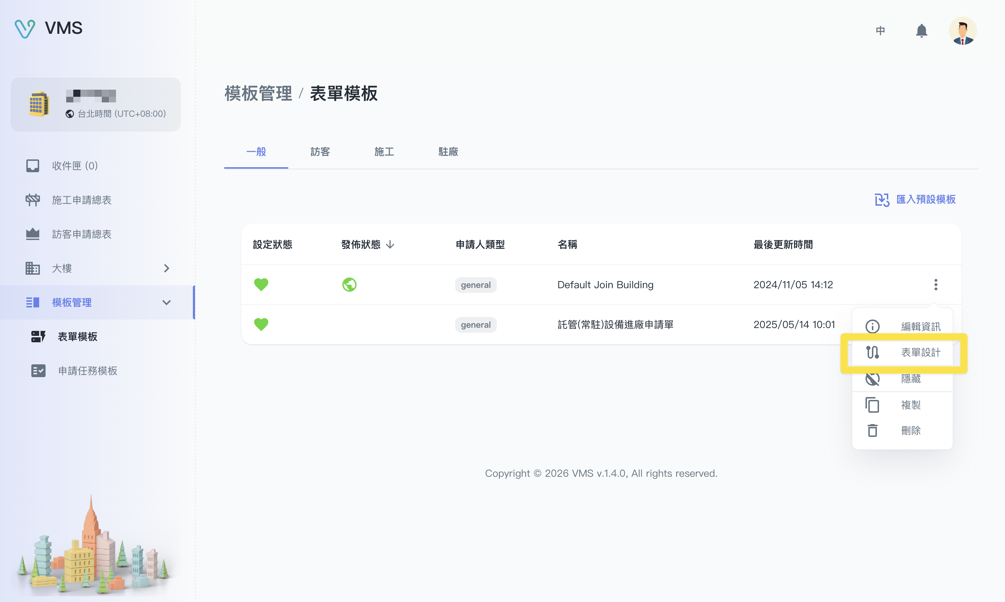The width and height of the screenshot is (1005, 602).
Task: Click the VMS logo
Action: pyautogui.click(x=48, y=28)
